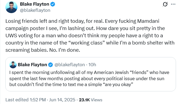Open the Grok explain-post icon

click(x=165, y=4)
